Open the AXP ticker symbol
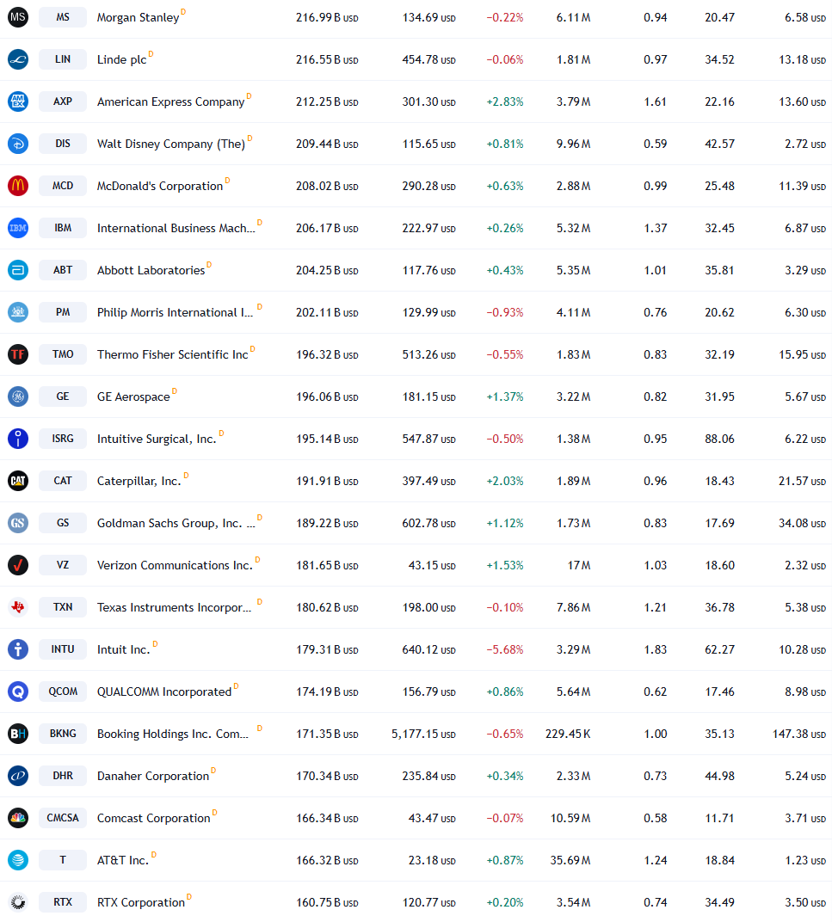Viewport: 832px width, 922px height. 63,101
